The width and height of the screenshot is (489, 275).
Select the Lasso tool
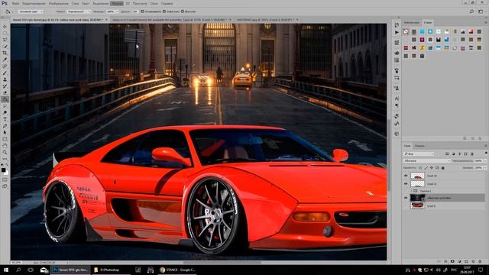click(x=5, y=40)
